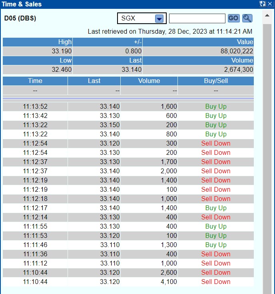Click price 33.150 in the trades list

[x=110, y=125]
